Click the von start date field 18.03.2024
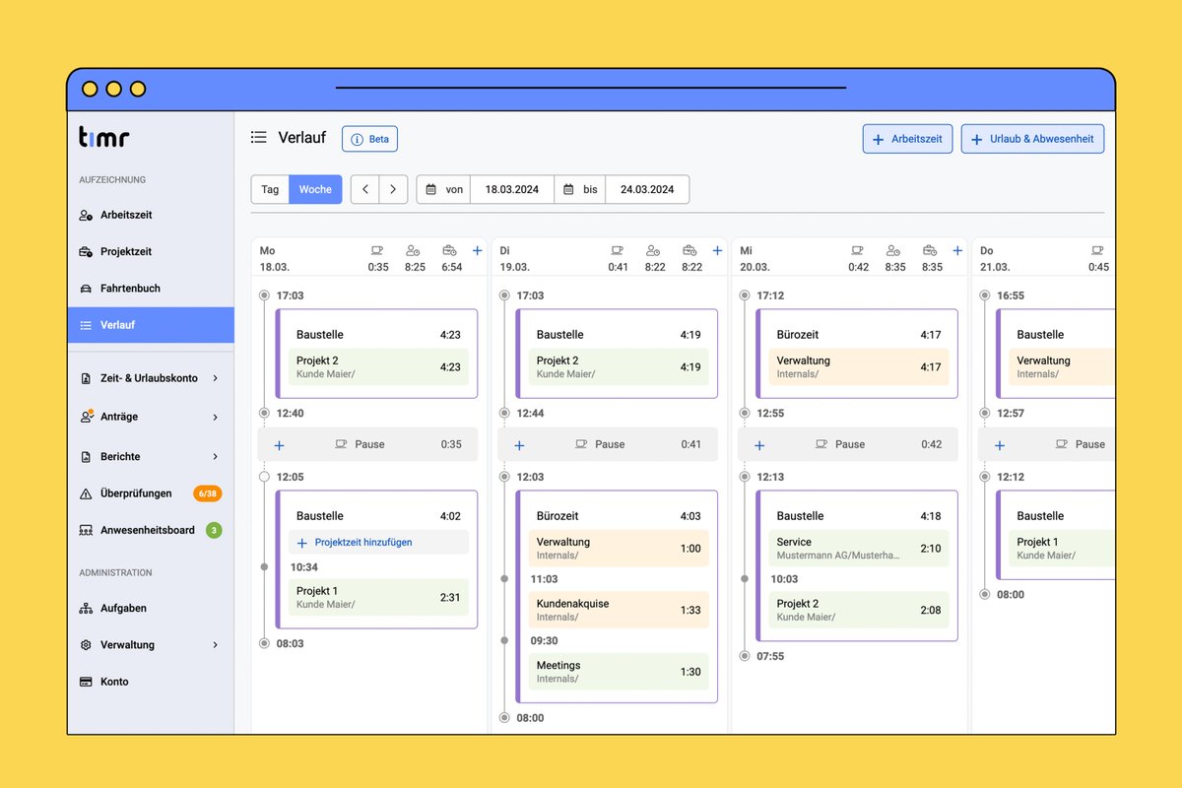The image size is (1182, 788). pos(512,189)
